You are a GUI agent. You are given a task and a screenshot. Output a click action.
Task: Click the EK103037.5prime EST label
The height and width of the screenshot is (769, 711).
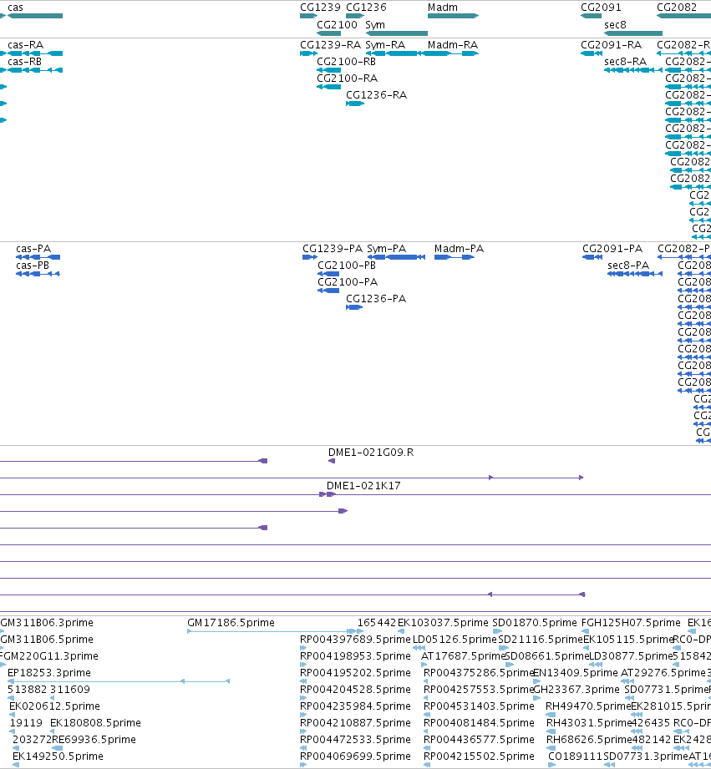click(x=443, y=623)
